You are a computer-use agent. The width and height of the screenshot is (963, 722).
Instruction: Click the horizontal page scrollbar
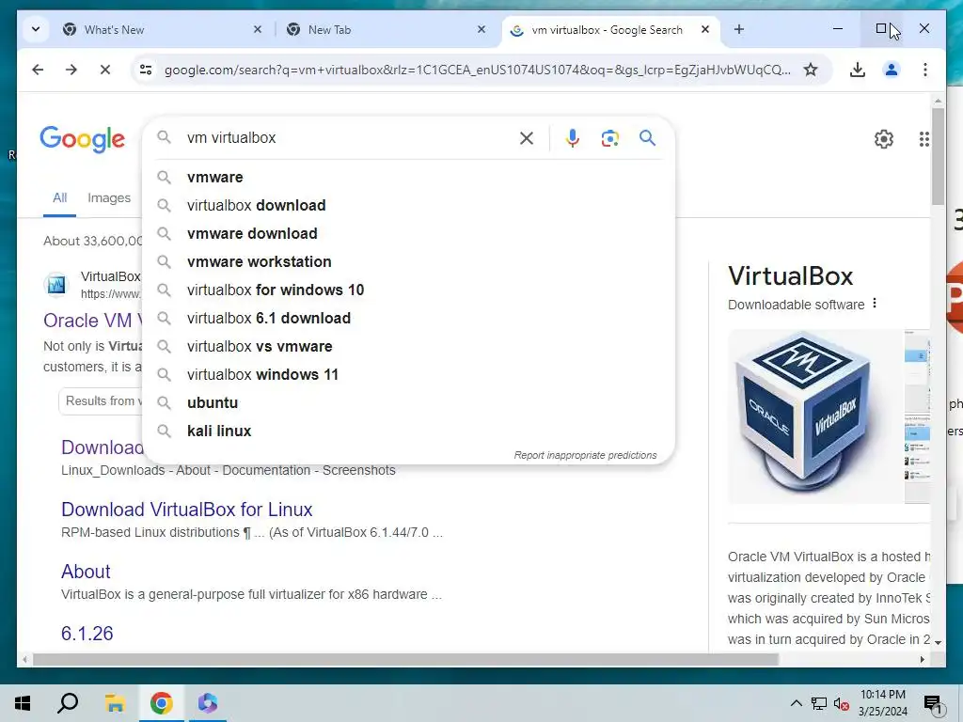[405, 660]
